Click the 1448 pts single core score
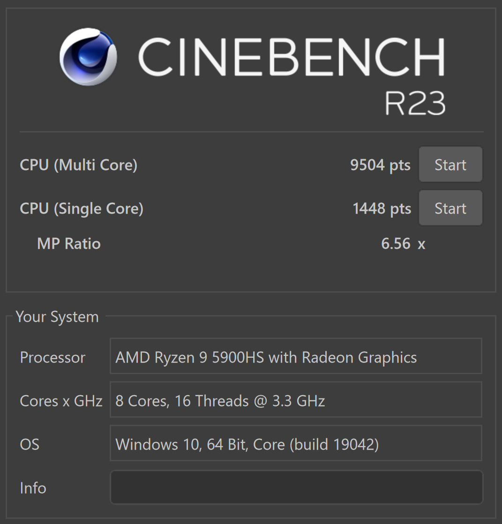 click(382, 208)
